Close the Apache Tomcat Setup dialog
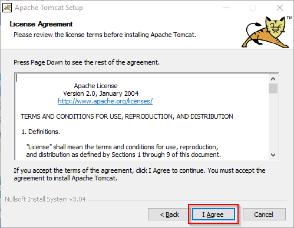This screenshot has height=228, width=294. (280, 8)
